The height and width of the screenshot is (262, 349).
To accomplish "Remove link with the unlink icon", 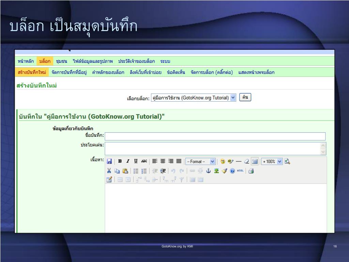I will point(200,171).
